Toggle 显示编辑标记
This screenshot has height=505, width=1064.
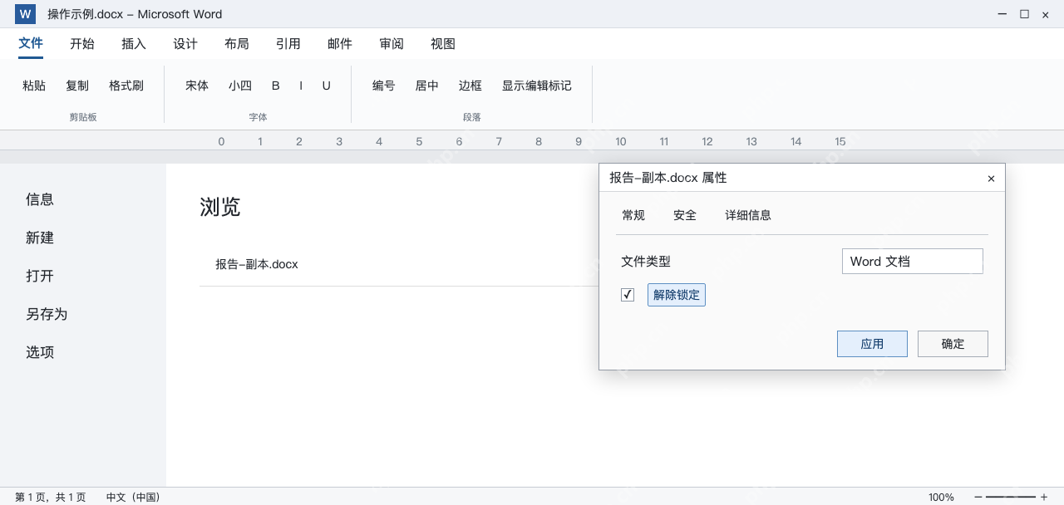coord(537,86)
